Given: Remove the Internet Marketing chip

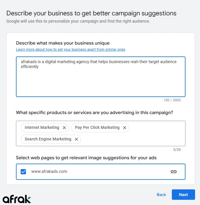Looking at the screenshot, I should tap(64, 128).
